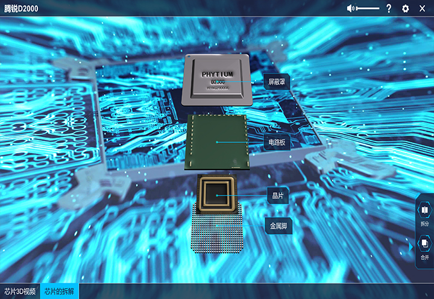Select the green circuit board part
The height and width of the screenshot is (299, 434).
click(218, 142)
